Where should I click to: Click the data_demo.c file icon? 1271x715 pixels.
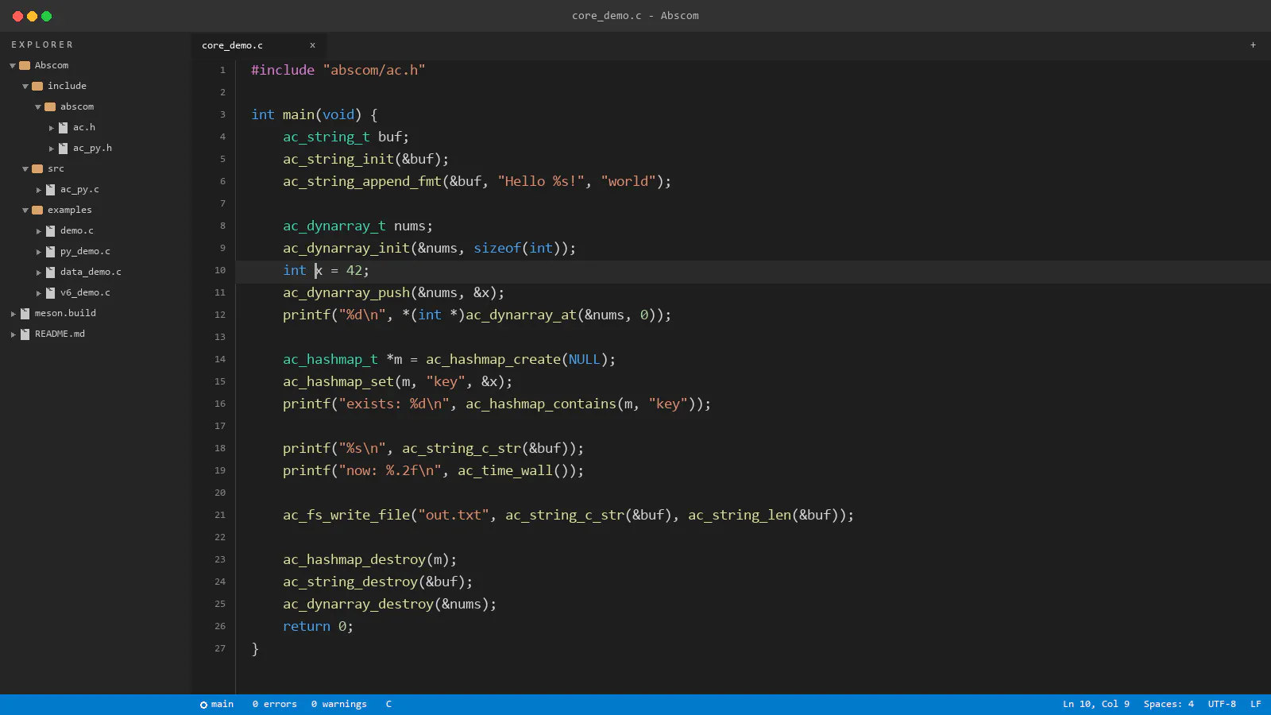(x=50, y=272)
